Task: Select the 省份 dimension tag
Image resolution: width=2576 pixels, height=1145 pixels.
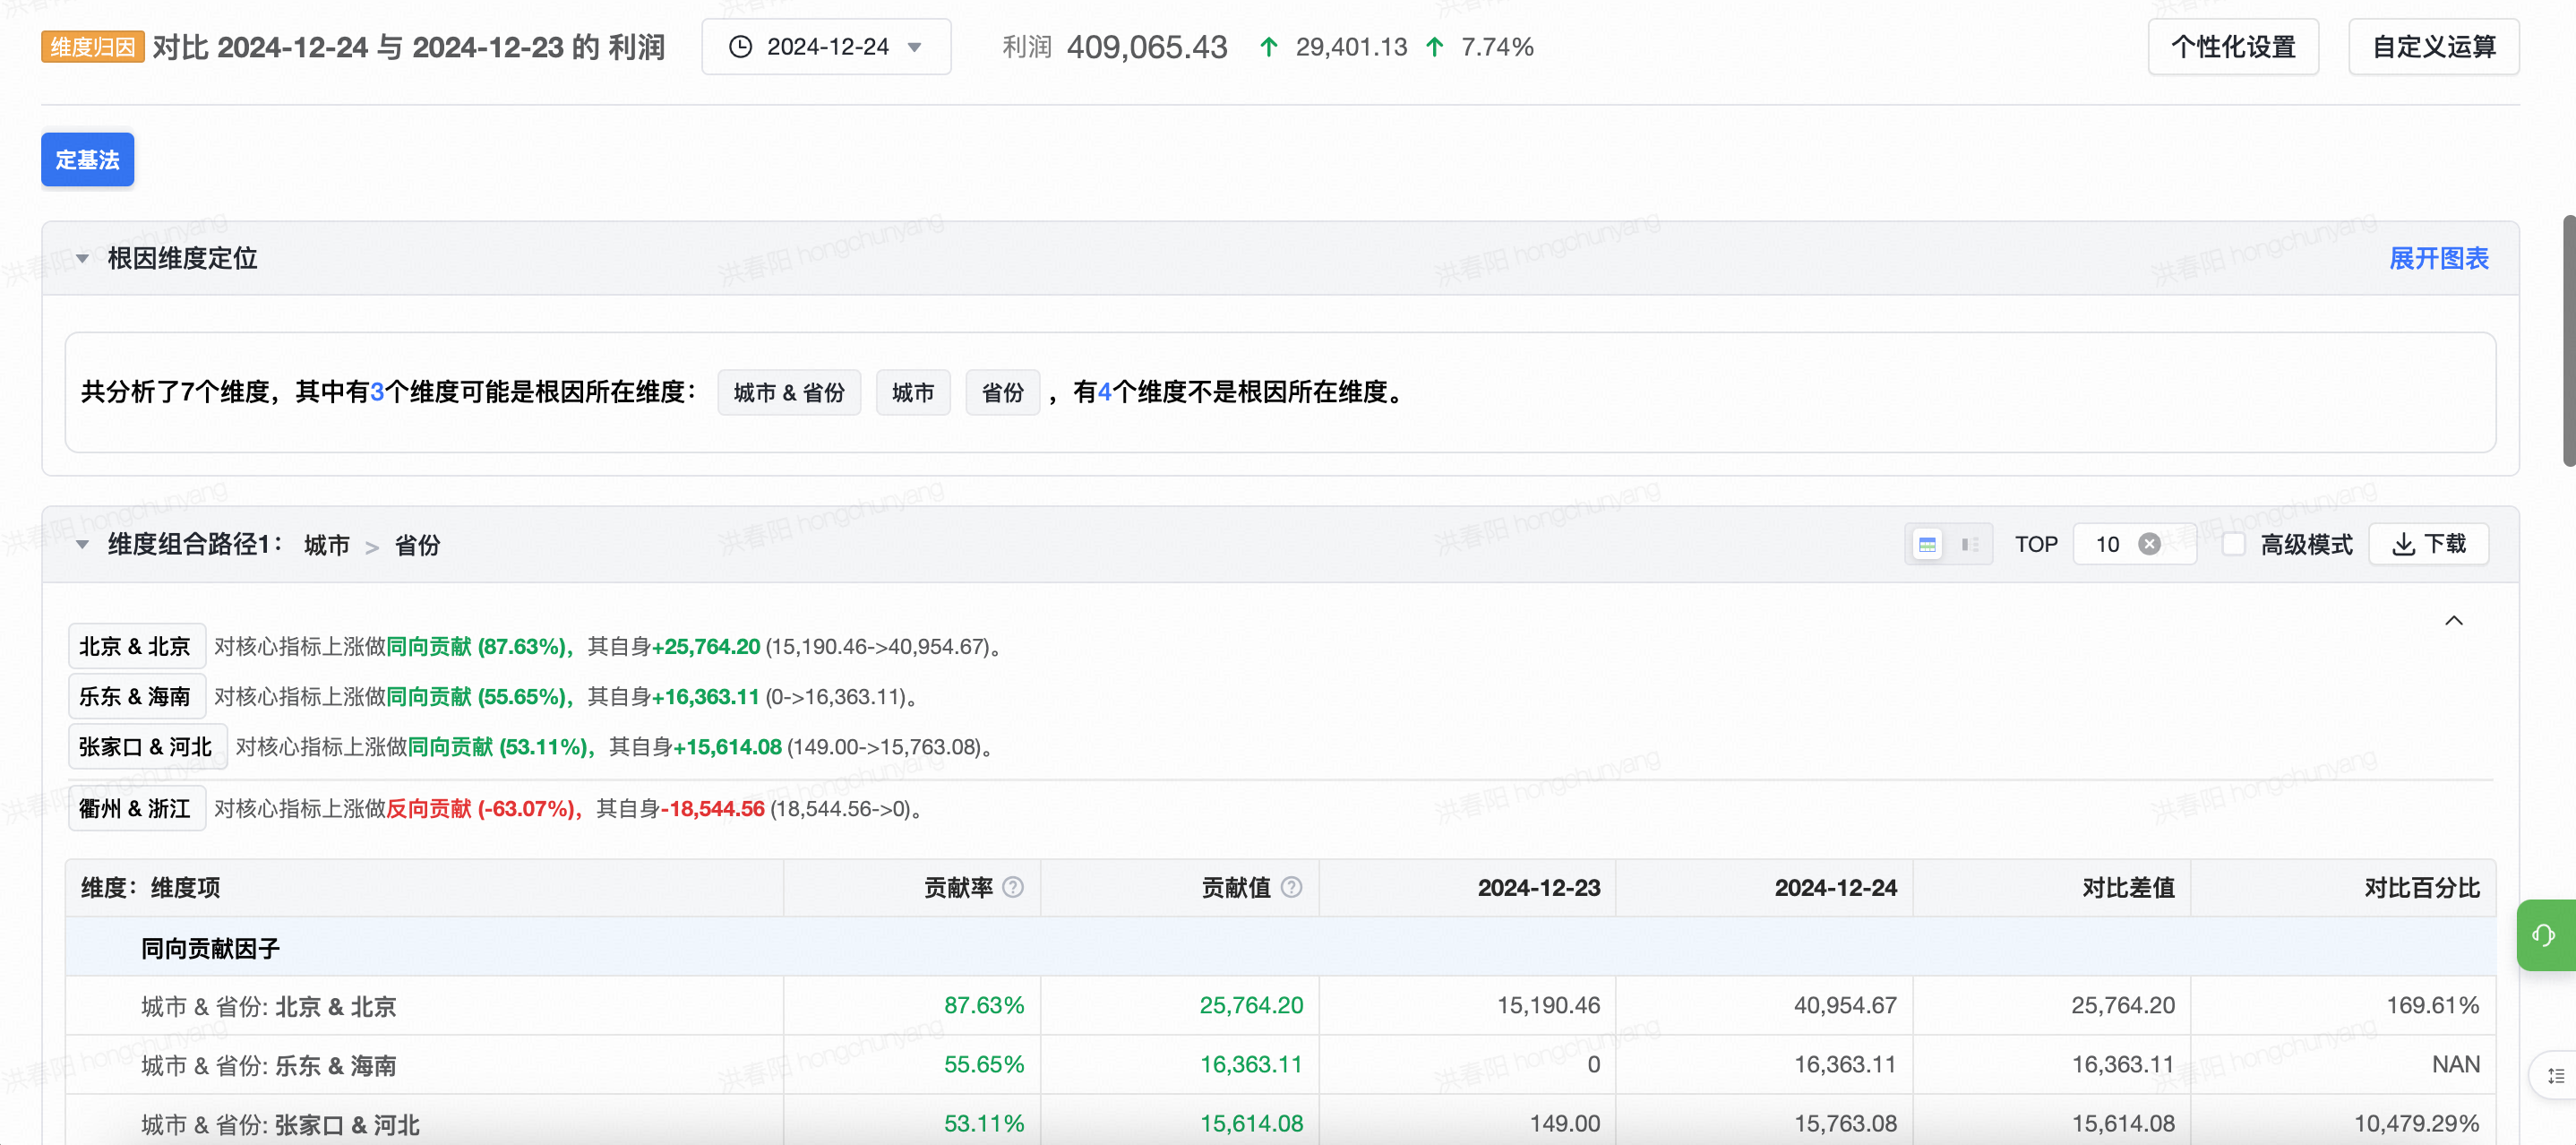Action: click(1002, 393)
